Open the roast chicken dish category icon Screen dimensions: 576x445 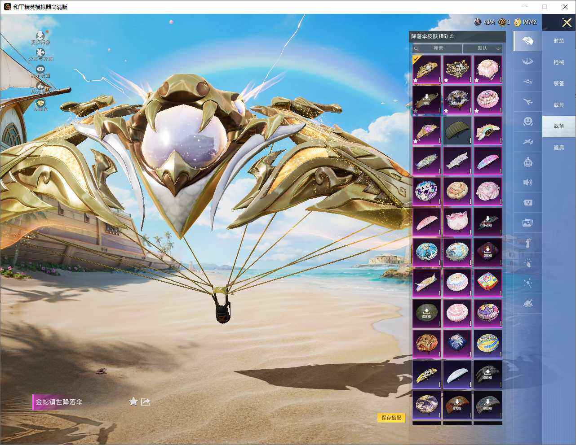(x=528, y=303)
